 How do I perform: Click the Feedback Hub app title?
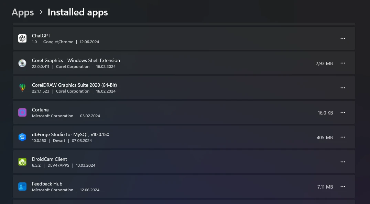pos(47,184)
